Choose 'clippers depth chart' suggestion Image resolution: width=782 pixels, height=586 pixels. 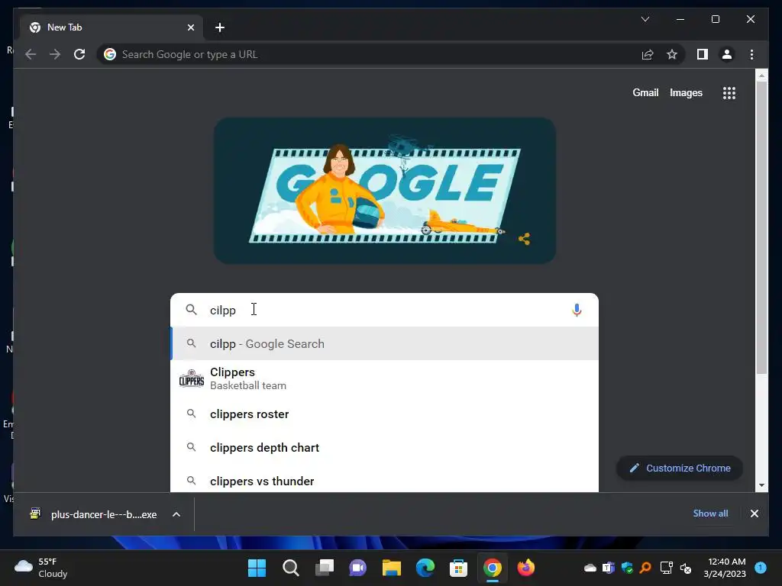(384, 447)
